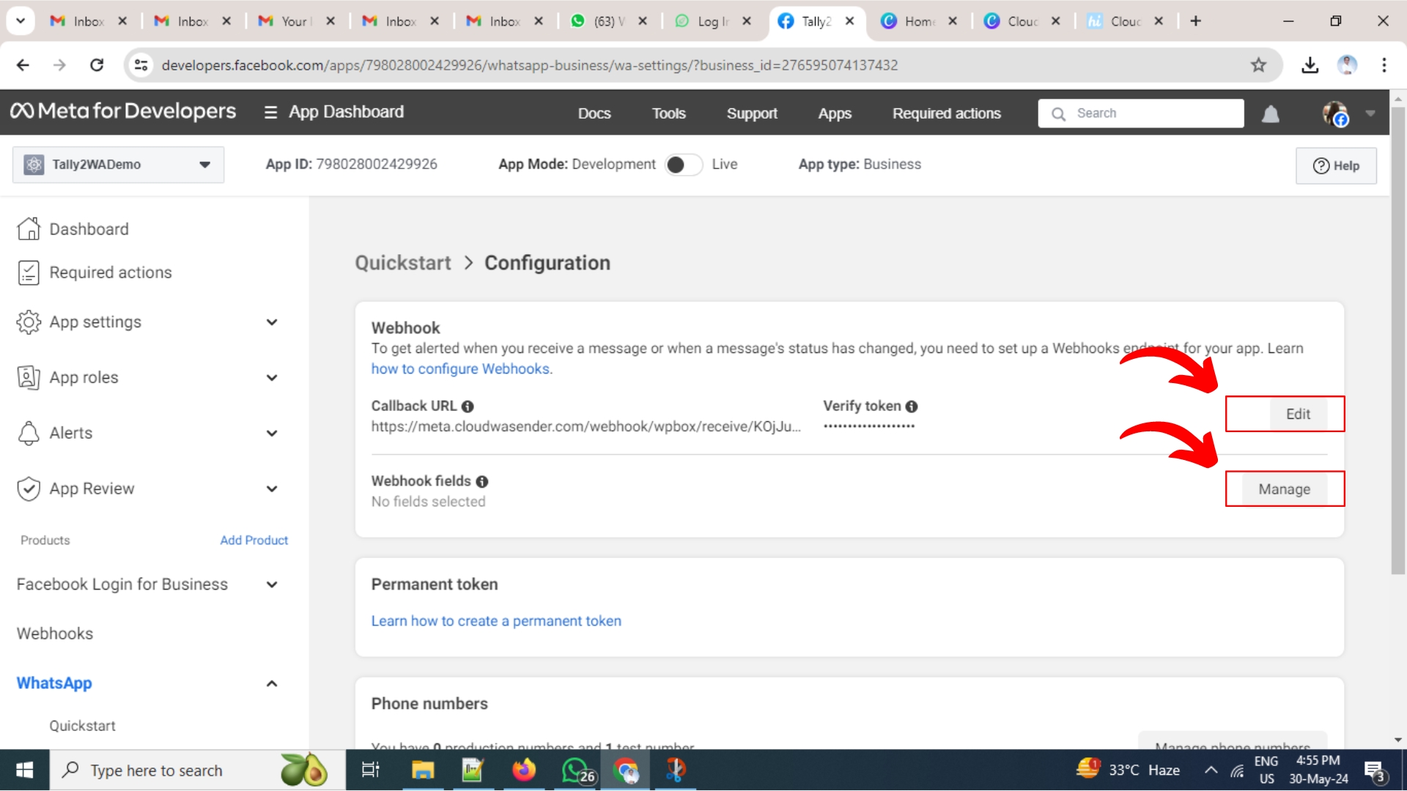Open the notifications bell icon

1271,114
